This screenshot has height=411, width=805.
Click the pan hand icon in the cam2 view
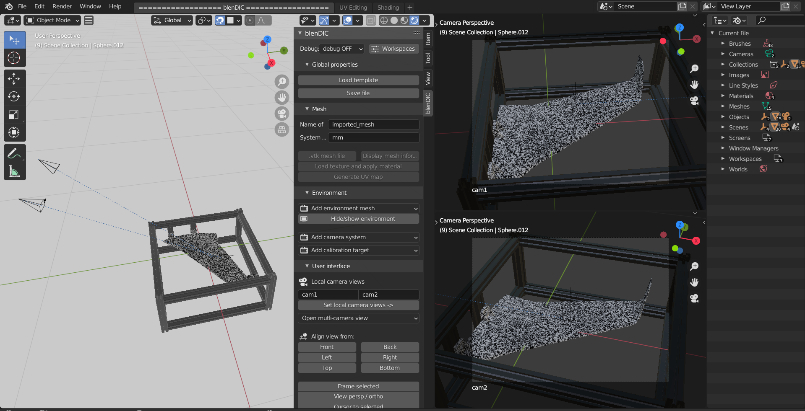(695, 282)
